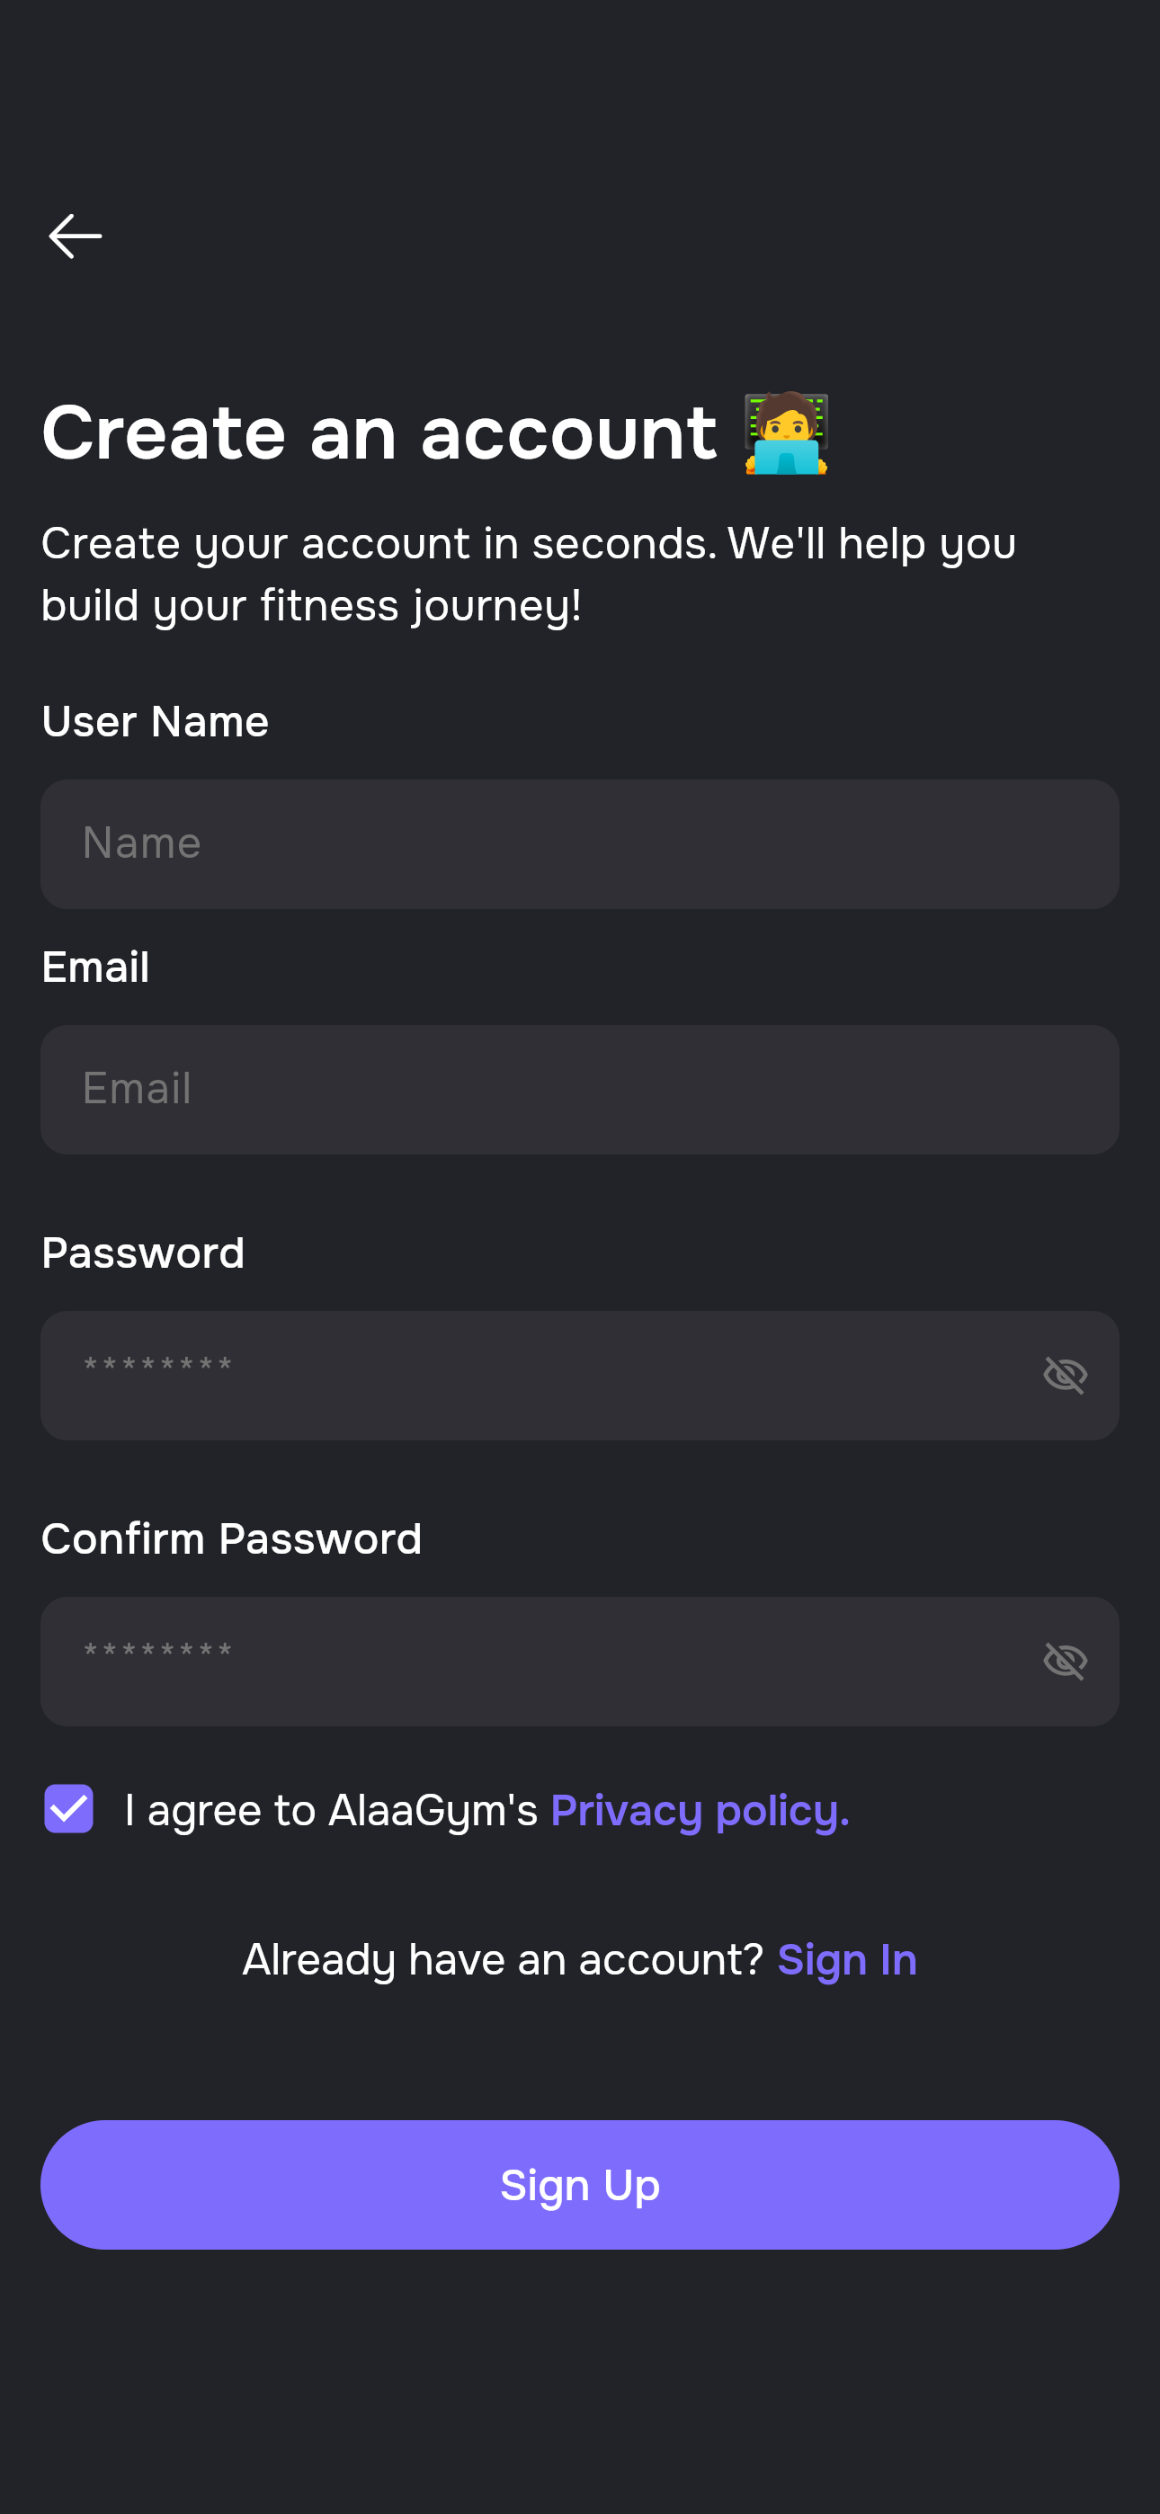Show the Password field's hidden text
Viewport: 1160px width, 2514px height.
(x=1065, y=1375)
